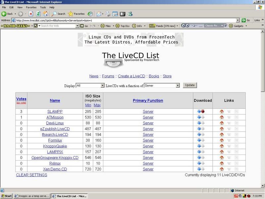Image resolution: width=265 pixels, height=199 pixels.
Task: Click the Search the Web input box
Action: tap(58, 26)
